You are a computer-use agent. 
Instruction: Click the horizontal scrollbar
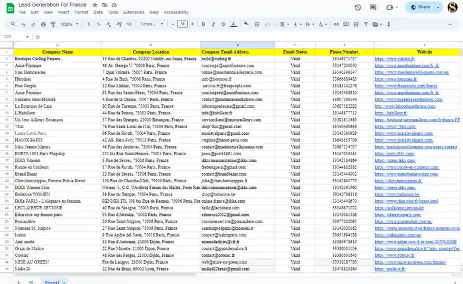pos(105,274)
